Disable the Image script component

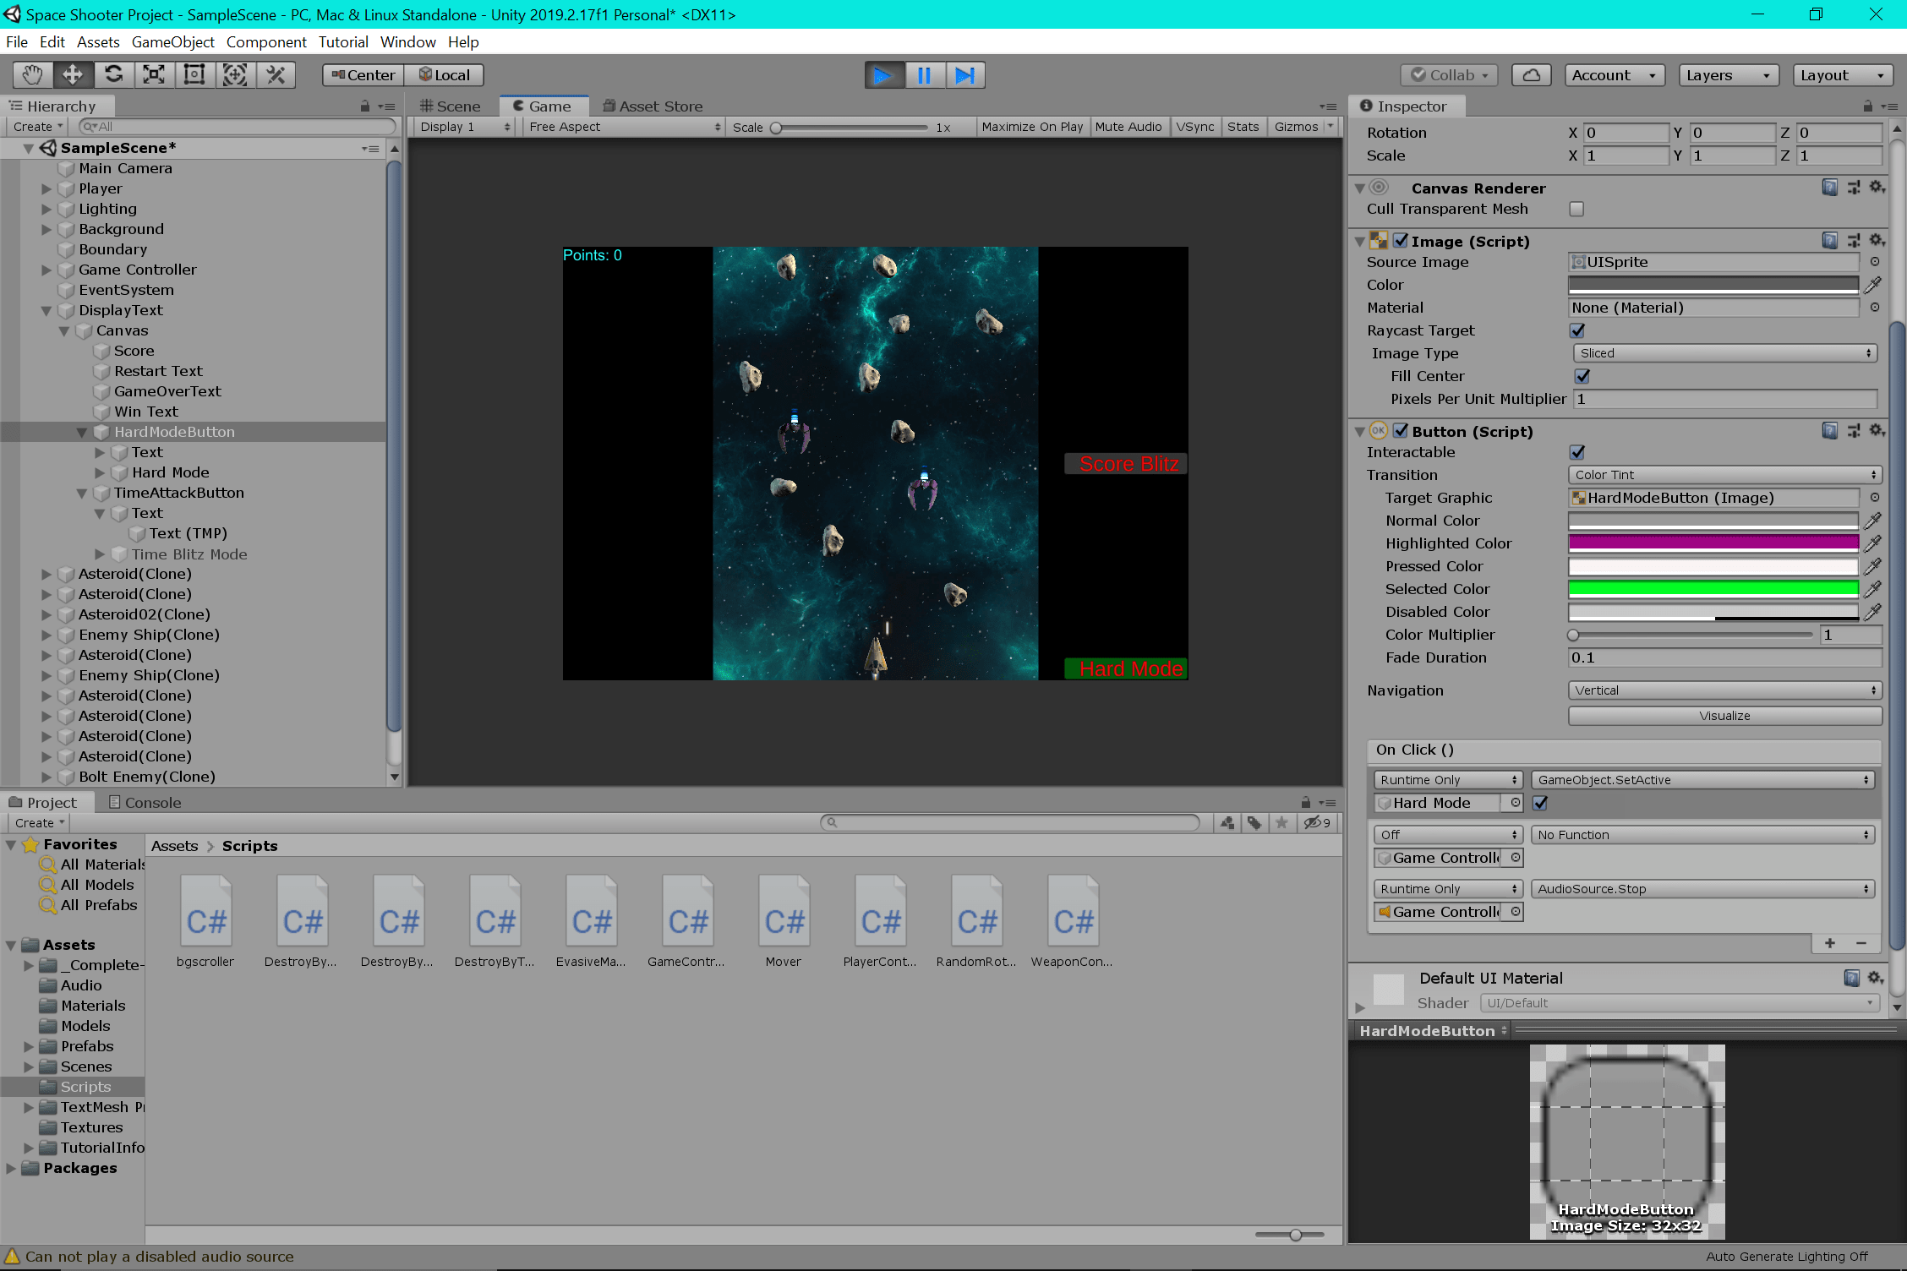point(1401,241)
